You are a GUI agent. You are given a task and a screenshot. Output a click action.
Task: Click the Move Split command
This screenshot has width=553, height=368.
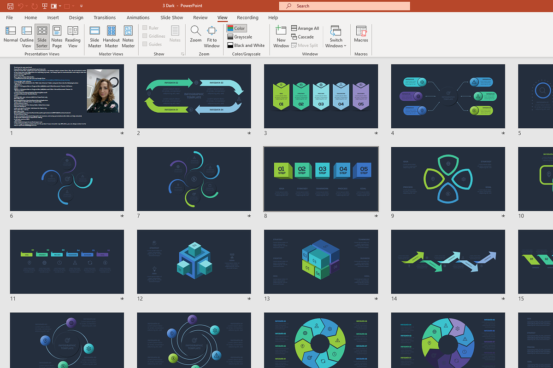(x=305, y=45)
